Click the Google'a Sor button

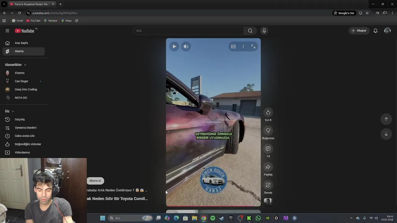pos(344,13)
